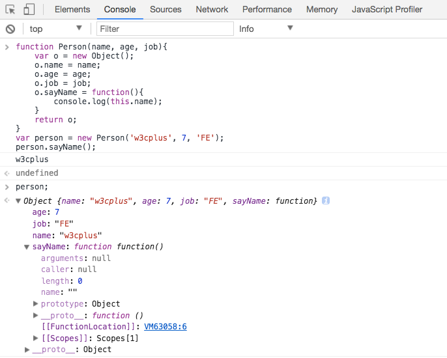
Task: Toggle the device toolbar icon
Action: click(x=29, y=9)
